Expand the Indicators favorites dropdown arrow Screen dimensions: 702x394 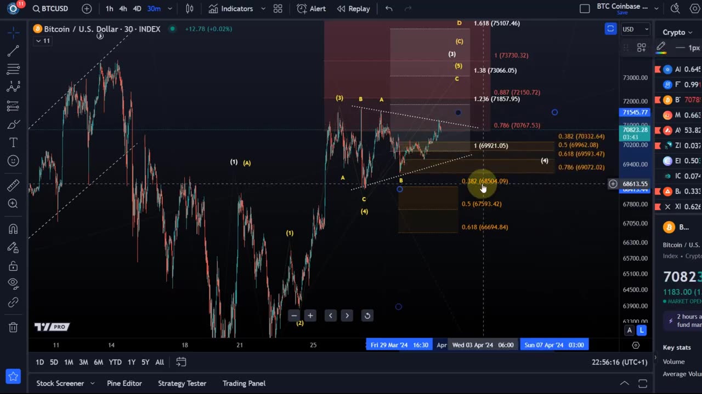pos(263,9)
